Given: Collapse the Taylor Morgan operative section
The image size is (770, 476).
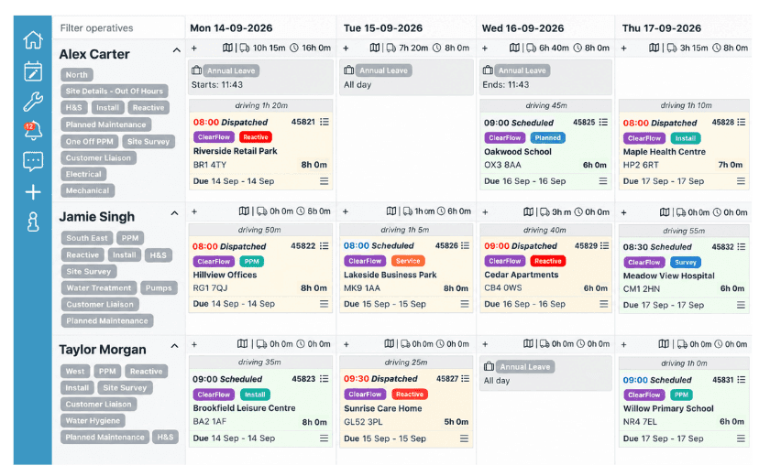Looking at the screenshot, I should point(174,346).
